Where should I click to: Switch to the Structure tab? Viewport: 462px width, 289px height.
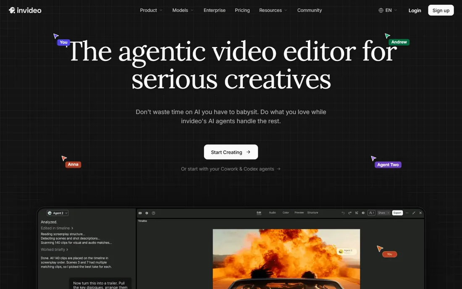click(x=312, y=213)
